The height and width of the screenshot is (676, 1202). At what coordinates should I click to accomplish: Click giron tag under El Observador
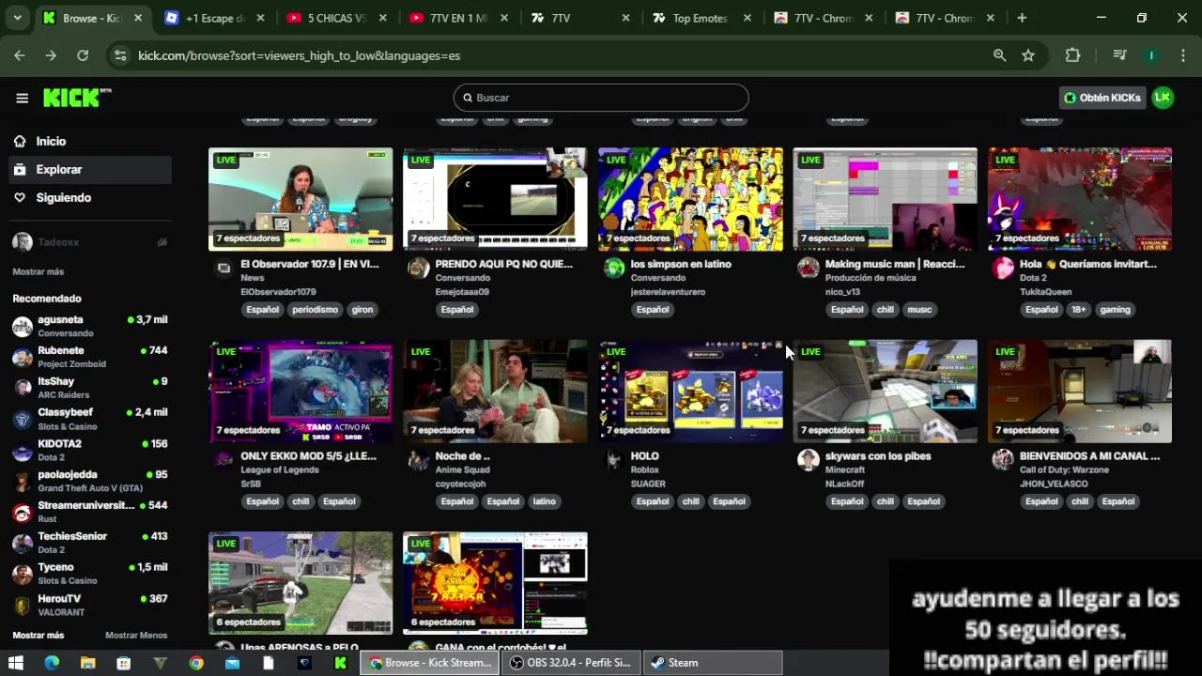pyautogui.click(x=362, y=310)
